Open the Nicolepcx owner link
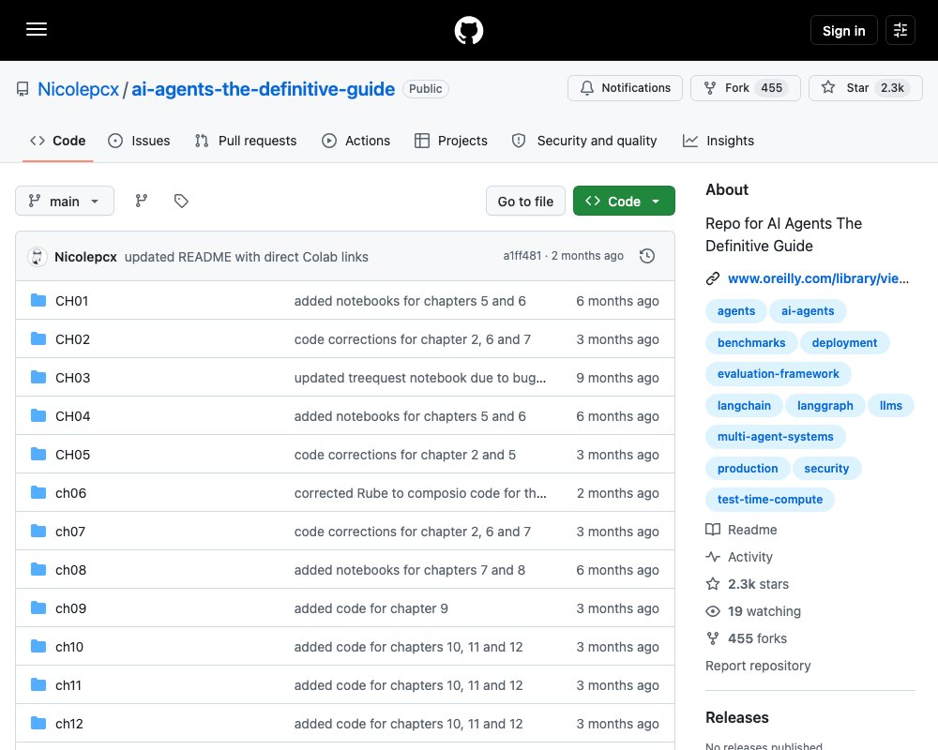 click(79, 89)
